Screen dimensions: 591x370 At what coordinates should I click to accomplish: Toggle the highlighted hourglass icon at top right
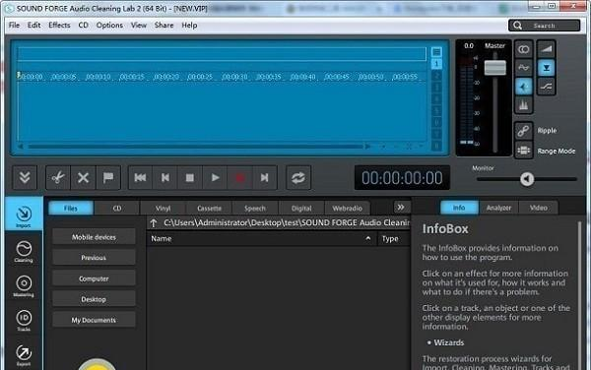[x=546, y=68]
